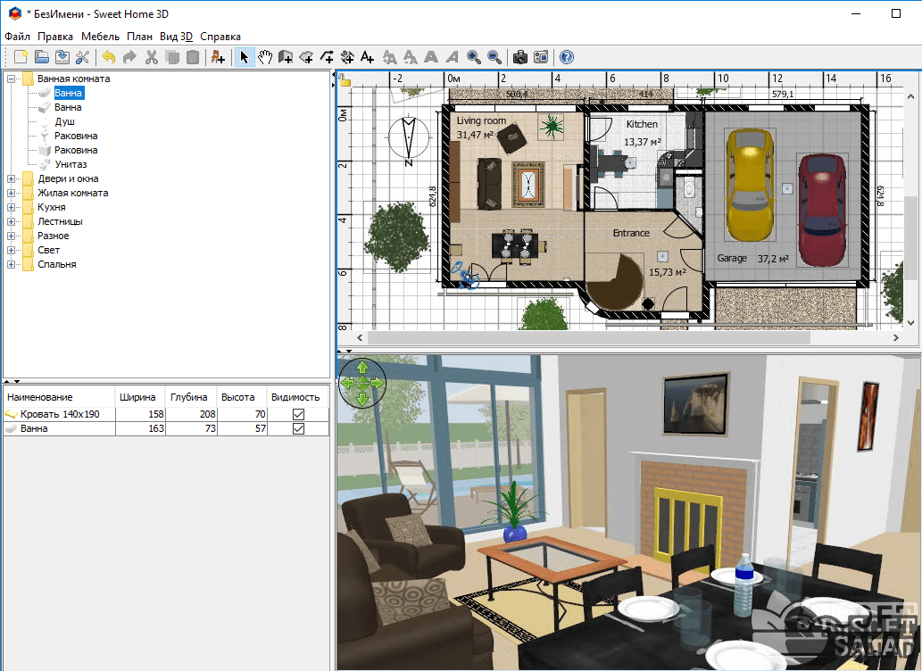Click the Zoom in magnifier icon

click(x=473, y=58)
